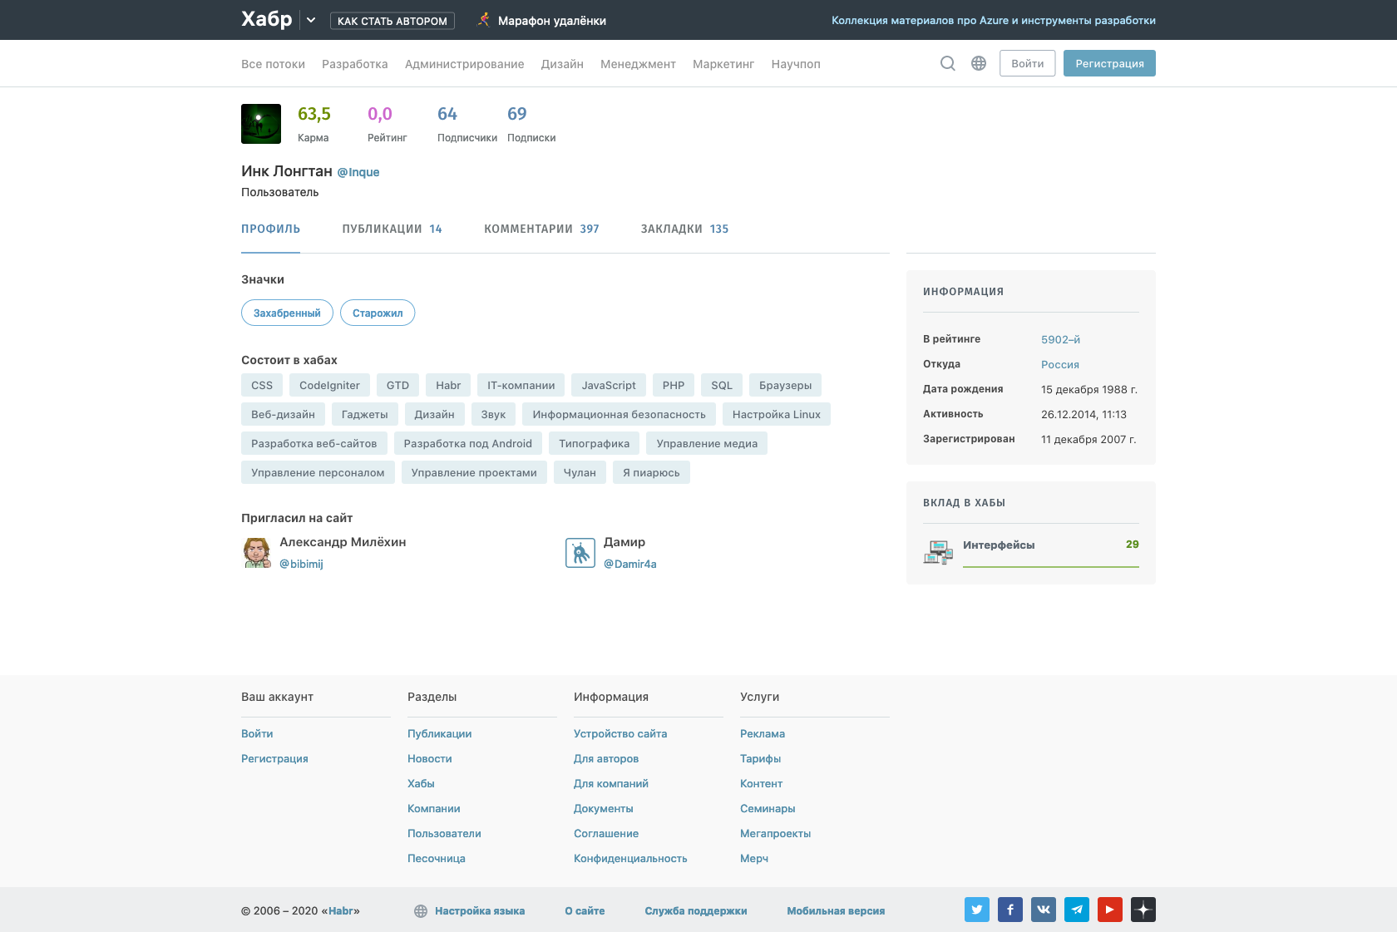
Task: Open Habr's VK page icon
Action: pos(1044,910)
